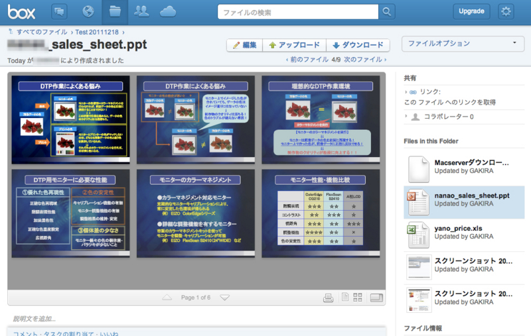Open the settings gear menu
Viewport: 531px width, 336px height.
506,11
